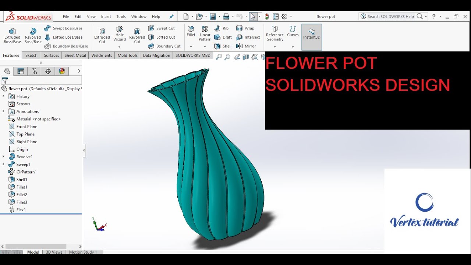Open the Edit menu
Image resolution: width=471 pixels, height=265 pixels.
(78, 17)
